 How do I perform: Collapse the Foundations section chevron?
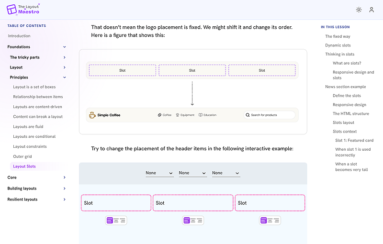pyautogui.click(x=65, y=47)
